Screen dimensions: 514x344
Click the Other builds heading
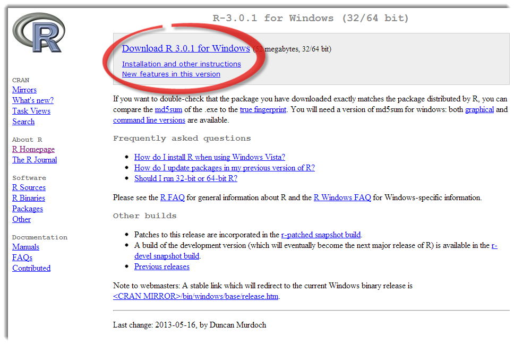(x=144, y=216)
